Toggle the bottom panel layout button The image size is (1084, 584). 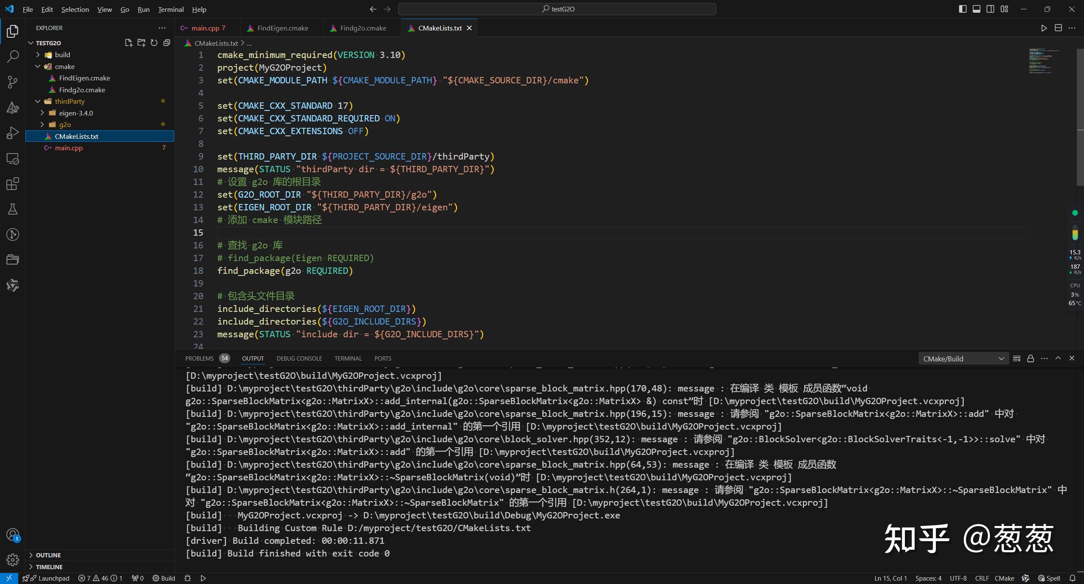[x=976, y=9]
